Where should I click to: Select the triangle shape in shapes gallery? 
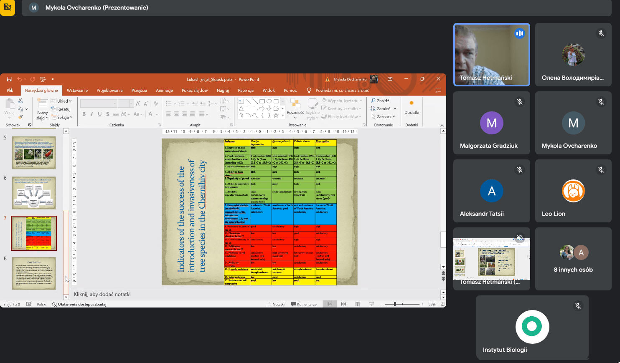click(x=241, y=108)
